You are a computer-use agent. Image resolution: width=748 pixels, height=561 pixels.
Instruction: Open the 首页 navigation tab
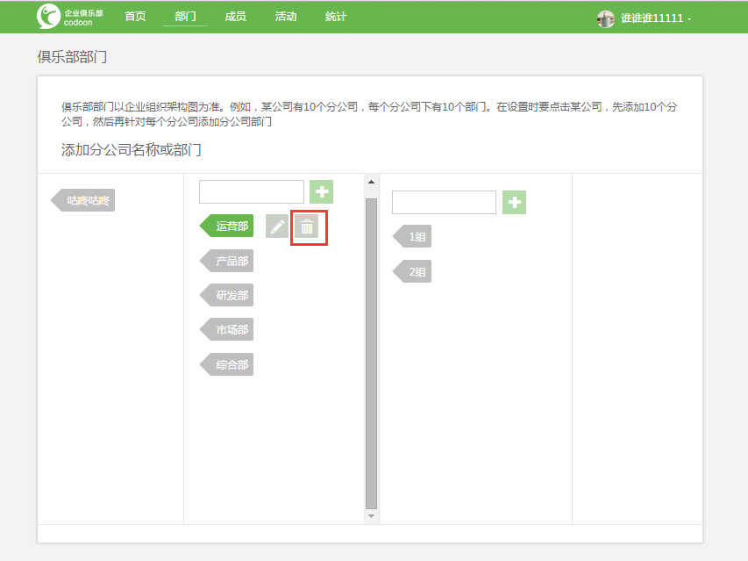(135, 17)
